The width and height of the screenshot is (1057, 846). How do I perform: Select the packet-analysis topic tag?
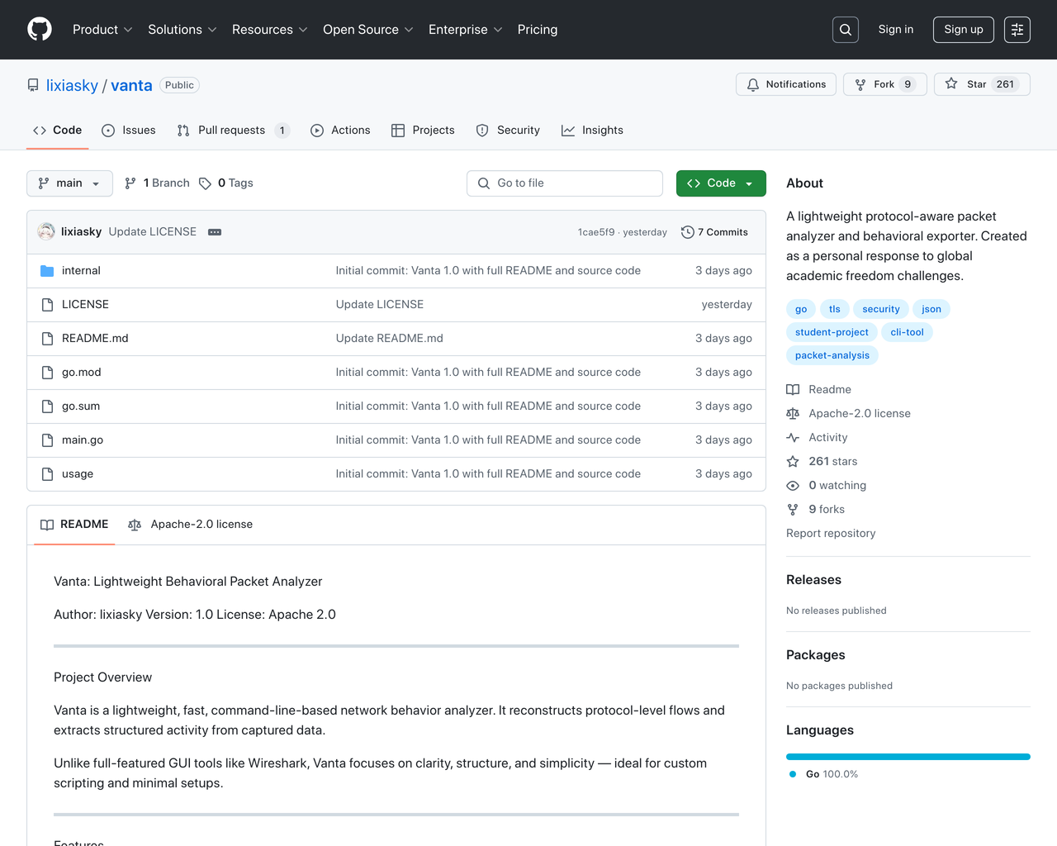832,355
